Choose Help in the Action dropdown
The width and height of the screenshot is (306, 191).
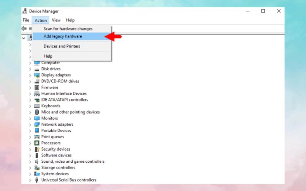pyautogui.click(x=72, y=56)
